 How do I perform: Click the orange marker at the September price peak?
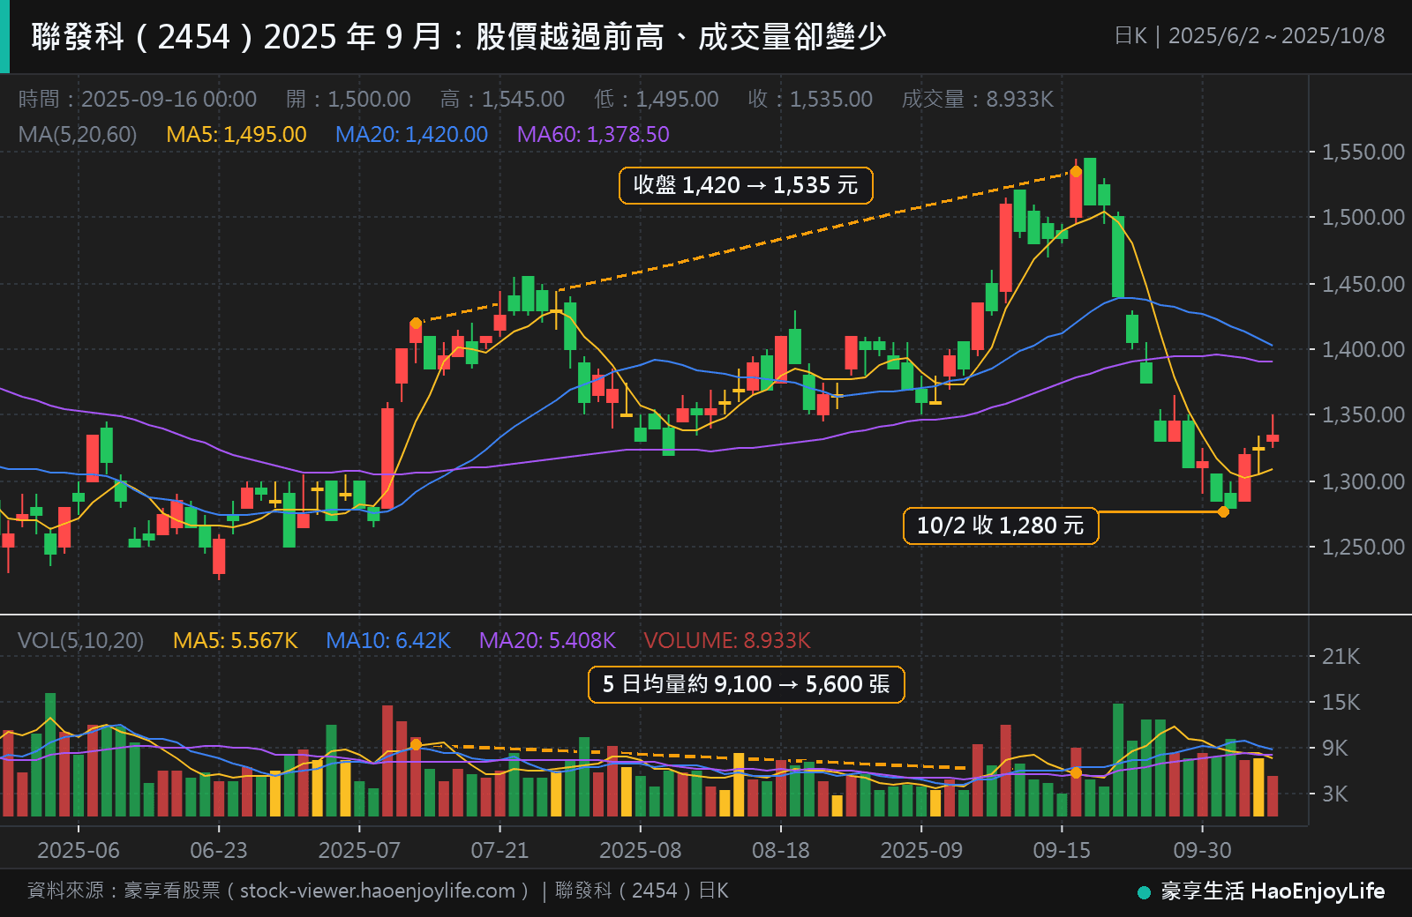[x=1076, y=171]
